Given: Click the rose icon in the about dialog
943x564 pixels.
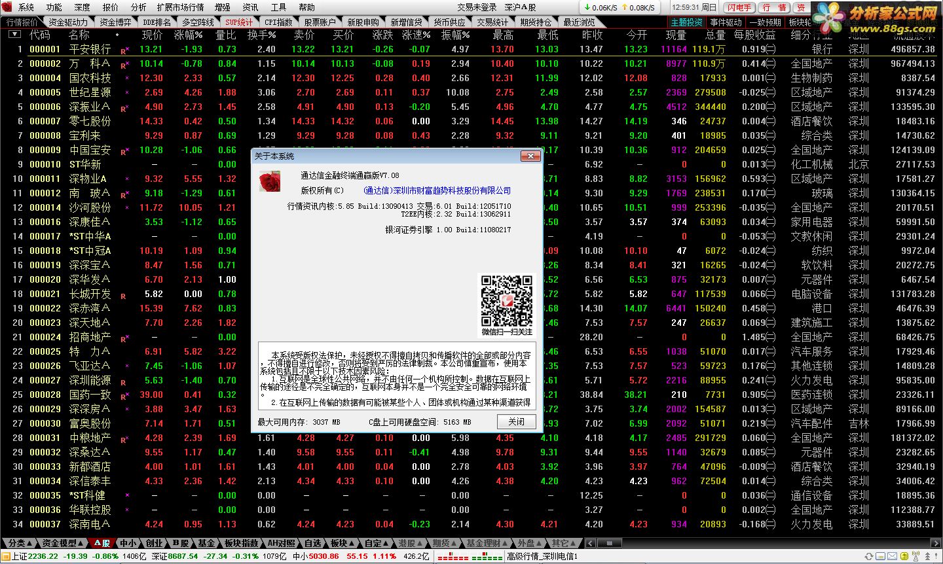Looking at the screenshot, I should pyautogui.click(x=270, y=181).
